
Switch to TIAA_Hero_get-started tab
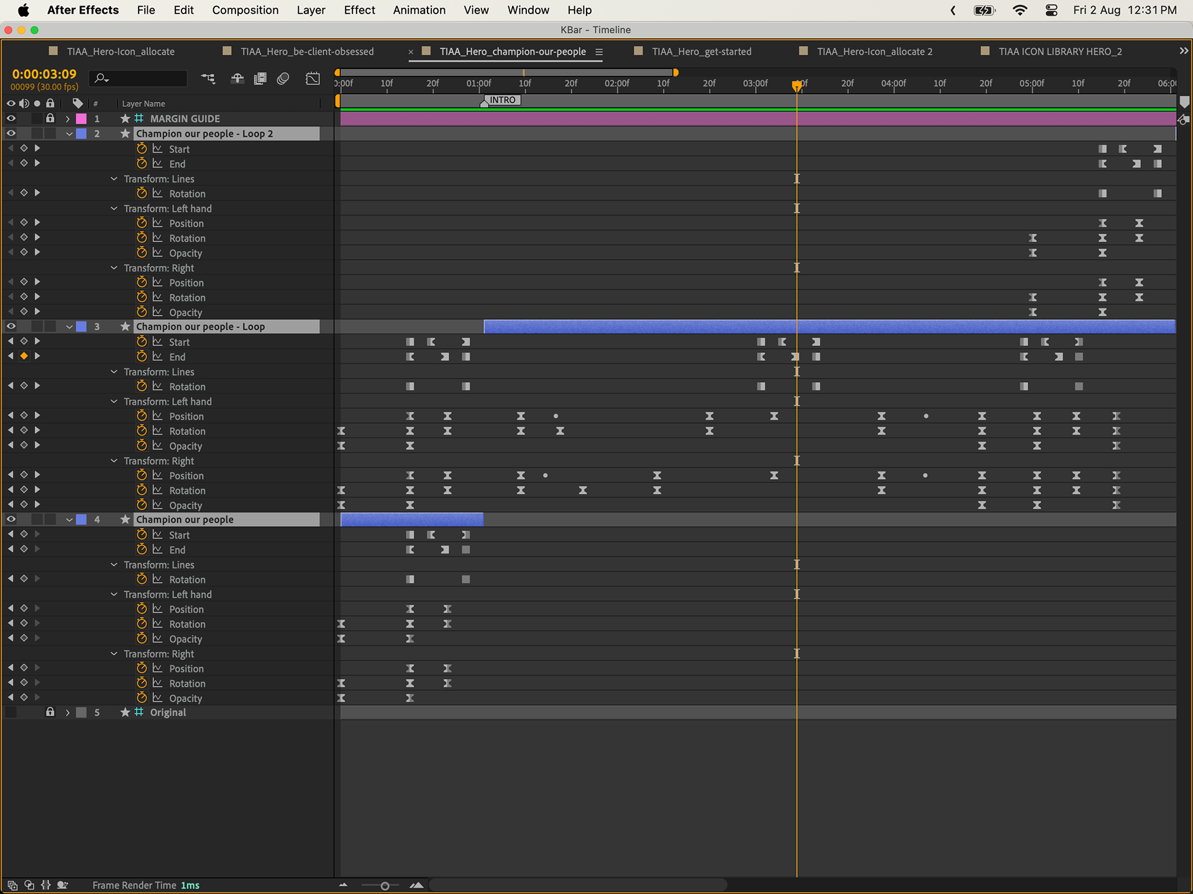[701, 52]
